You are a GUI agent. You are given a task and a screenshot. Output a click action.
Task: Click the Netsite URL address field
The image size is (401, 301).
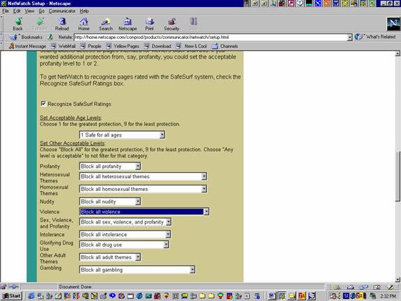[x=211, y=38]
